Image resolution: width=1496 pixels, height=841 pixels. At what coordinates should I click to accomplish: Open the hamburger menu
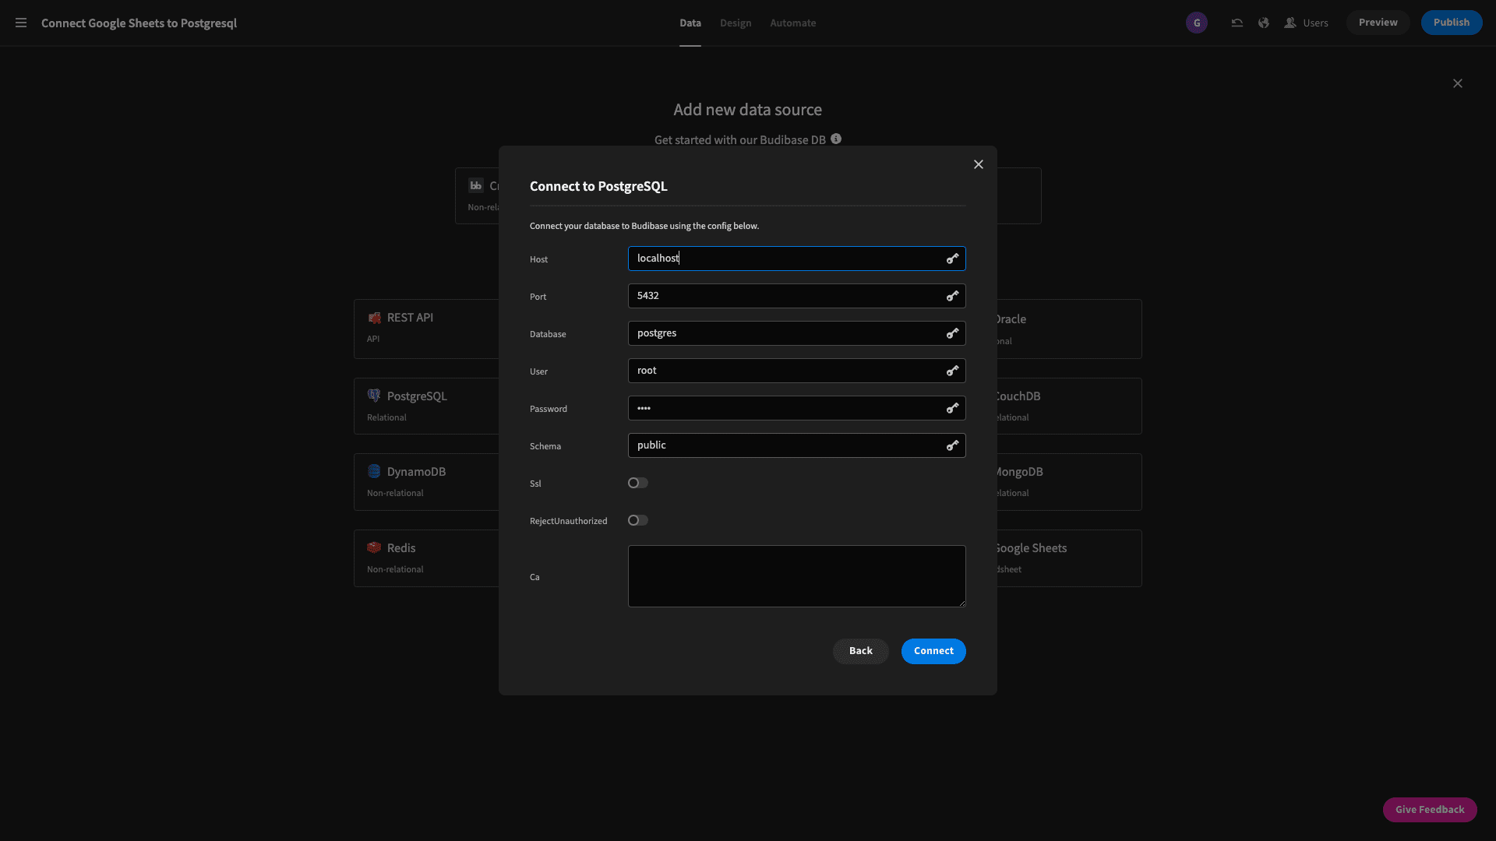pos(21,23)
